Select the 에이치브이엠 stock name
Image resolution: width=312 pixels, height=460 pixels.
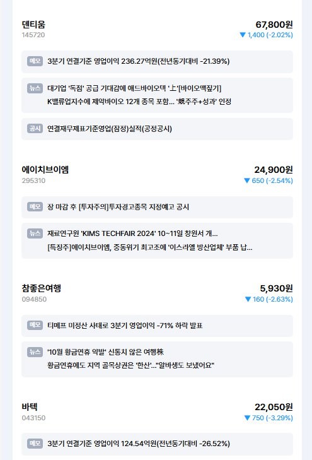click(45, 170)
